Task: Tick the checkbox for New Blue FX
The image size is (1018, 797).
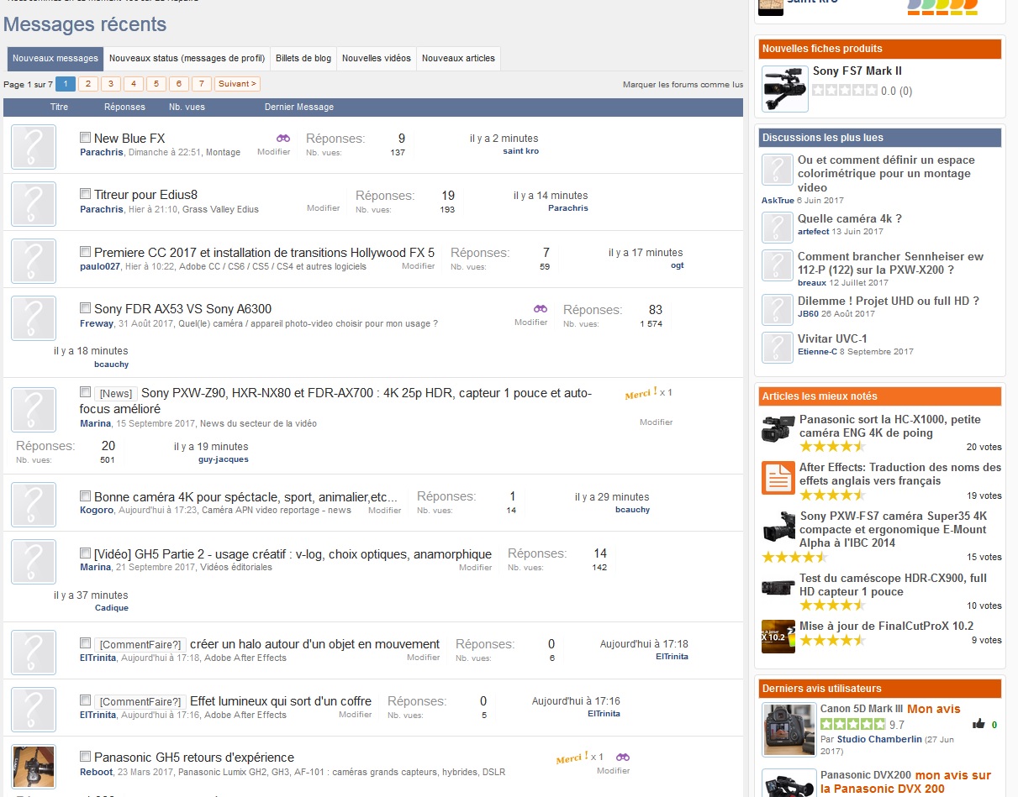Action: (x=85, y=137)
